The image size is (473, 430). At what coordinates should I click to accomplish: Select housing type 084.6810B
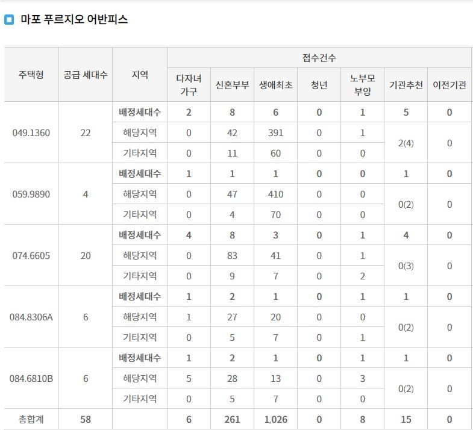[31, 378]
